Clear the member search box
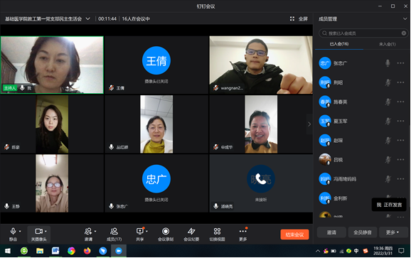This screenshot has width=411, height=258. 404,33
